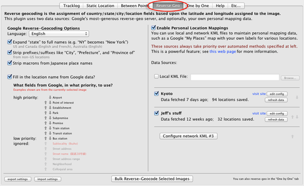Open the Help tab

(x=220, y=6)
